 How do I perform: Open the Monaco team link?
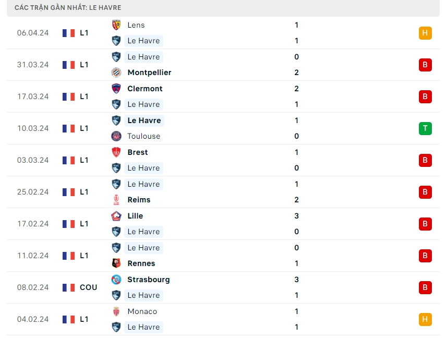(x=142, y=311)
